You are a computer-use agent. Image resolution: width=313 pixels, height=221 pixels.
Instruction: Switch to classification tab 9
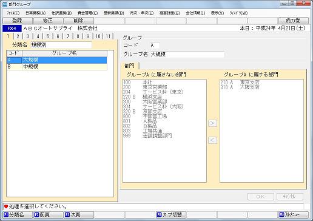(x=88, y=36)
